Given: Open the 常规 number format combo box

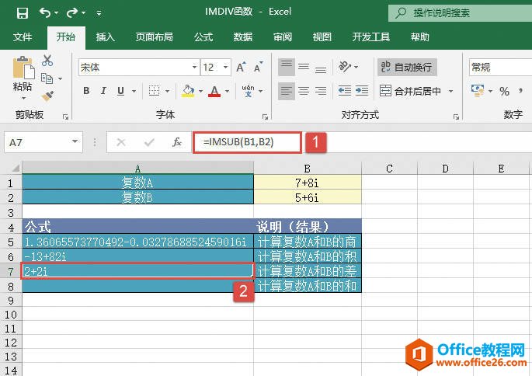Looking at the screenshot, I should click(500, 67).
